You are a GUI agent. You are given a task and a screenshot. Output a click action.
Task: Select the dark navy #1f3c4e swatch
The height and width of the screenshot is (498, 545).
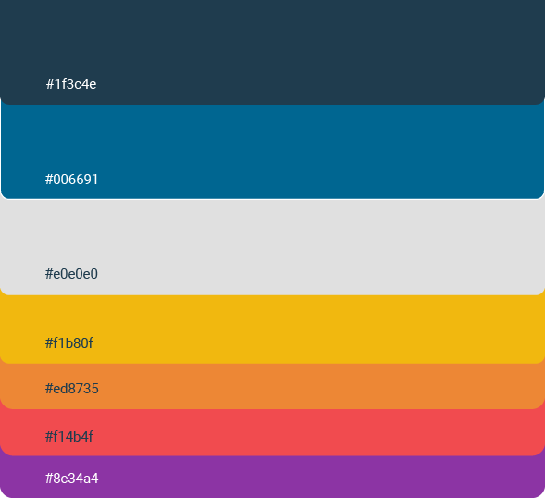(x=272, y=52)
